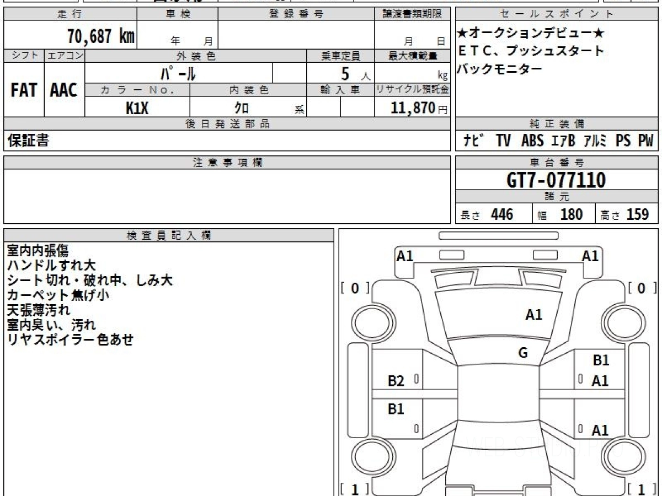Select the シート切れ・破れ中、しみ大 note
662x496 pixels.
tap(90, 281)
